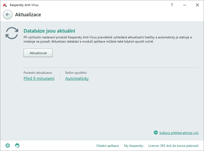
Task: Click the 'Aktualizace' page title
Action: click(28, 15)
